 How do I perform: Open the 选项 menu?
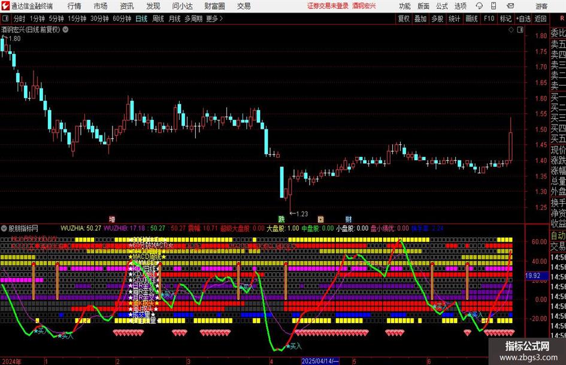point(460,6)
